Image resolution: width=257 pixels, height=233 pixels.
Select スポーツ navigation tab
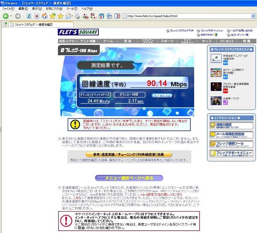click(x=167, y=41)
